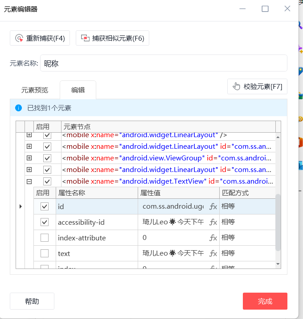The width and height of the screenshot is (303, 319).
Task: Uncheck the LinearLayout node checkbox just above the TextView row
Action: click(x=47, y=170)
